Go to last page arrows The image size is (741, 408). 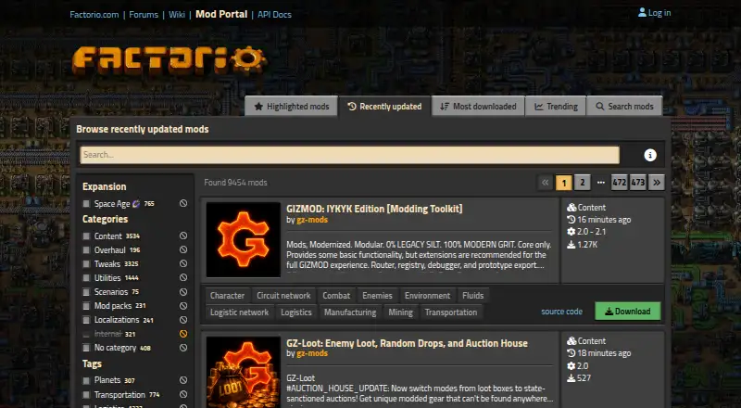tap(657, 183)
